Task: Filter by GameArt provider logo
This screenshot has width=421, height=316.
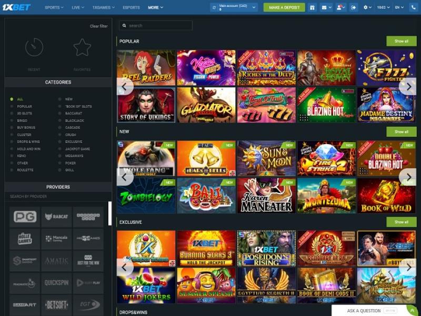Action: 25,305
